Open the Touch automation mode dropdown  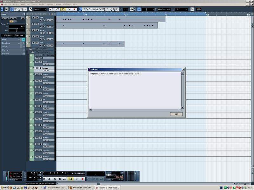(40, 9)
